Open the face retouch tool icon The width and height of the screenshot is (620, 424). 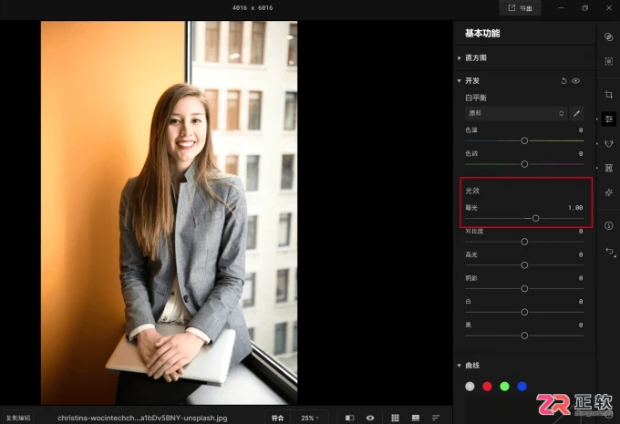(608, 143)
